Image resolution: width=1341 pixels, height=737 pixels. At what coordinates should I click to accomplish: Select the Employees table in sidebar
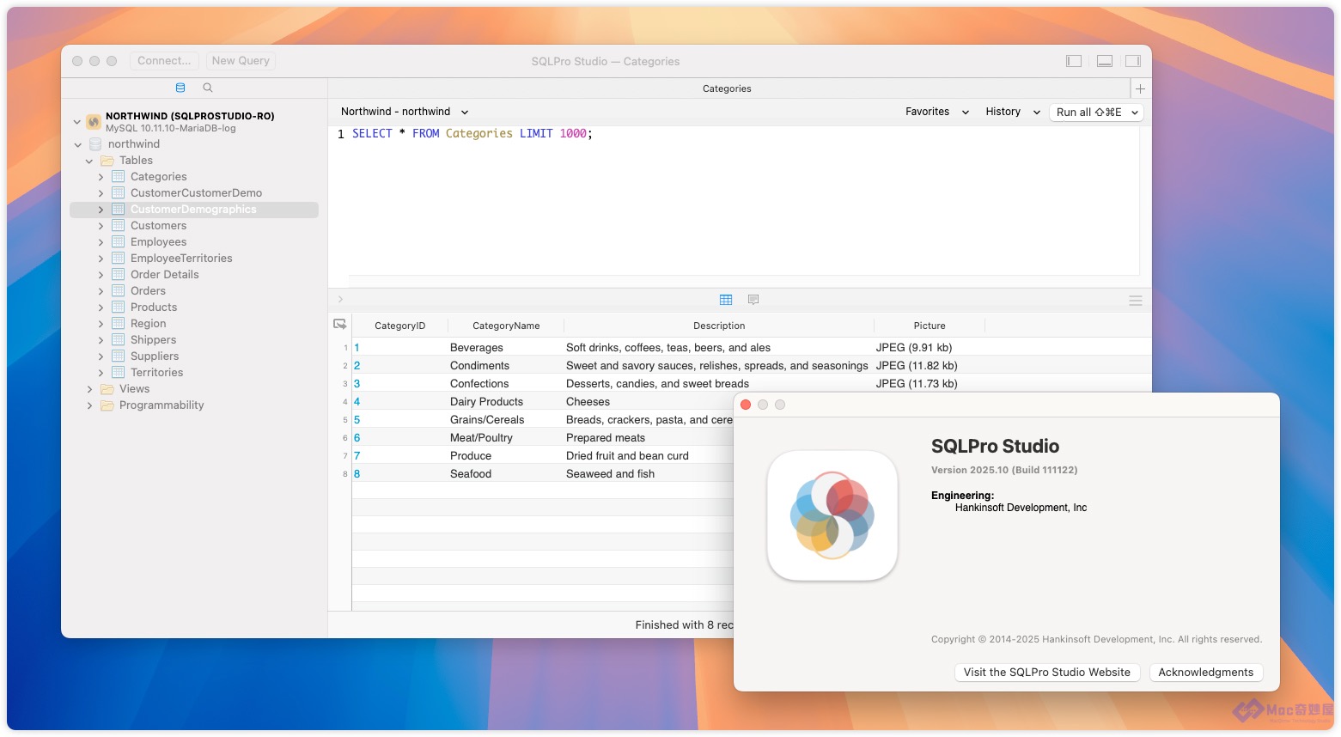(x=158, y=242)
